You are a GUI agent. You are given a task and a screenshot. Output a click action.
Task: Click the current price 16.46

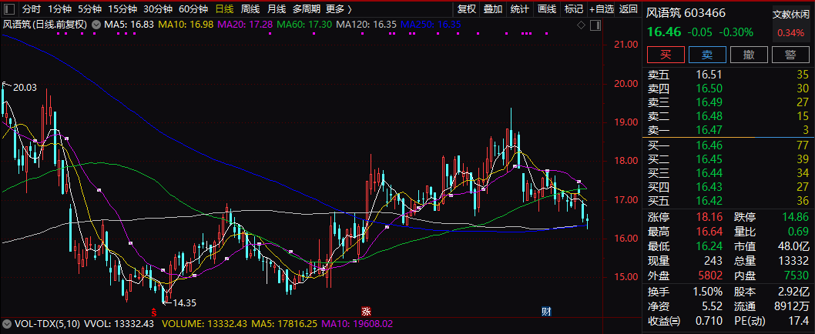[x=664, y=32]
